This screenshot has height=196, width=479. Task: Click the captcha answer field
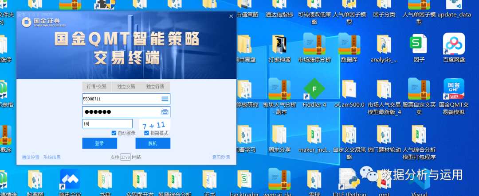pyautogui.click(x=107, y=124)
